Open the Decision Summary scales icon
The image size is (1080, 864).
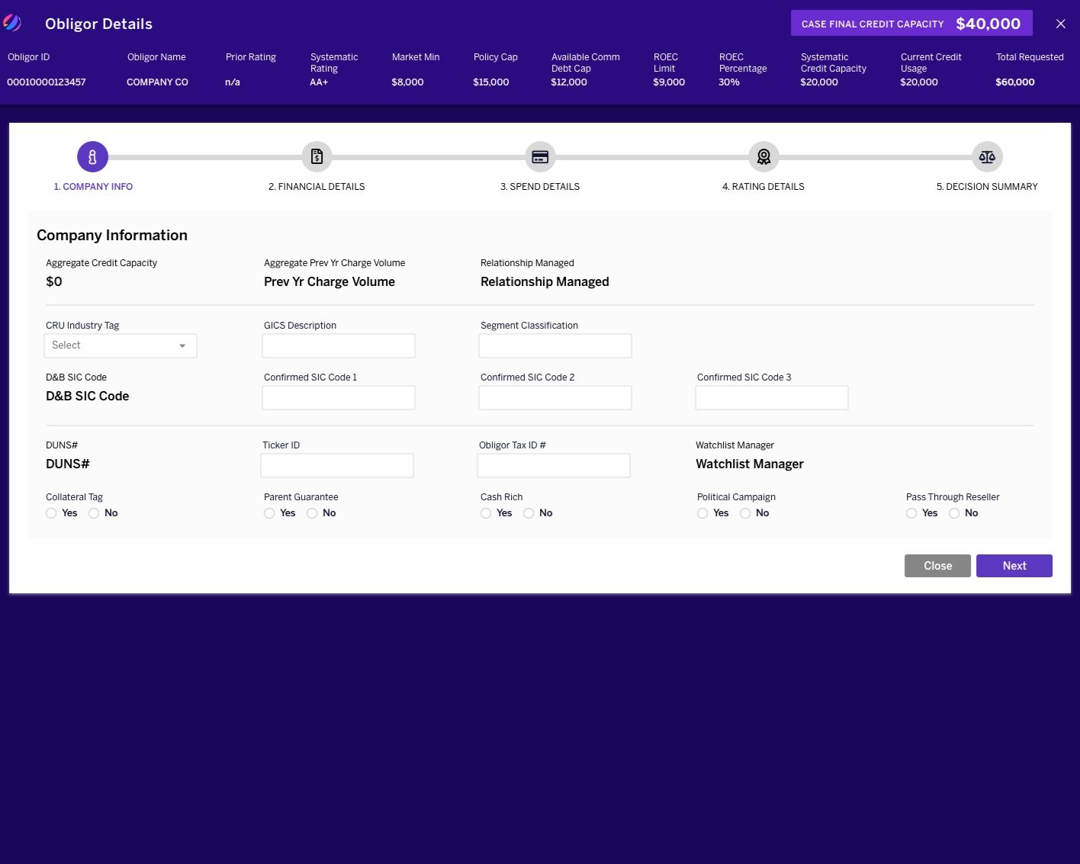point(987,157)
